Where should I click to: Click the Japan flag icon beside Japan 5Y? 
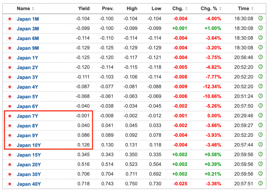[10, 97]
